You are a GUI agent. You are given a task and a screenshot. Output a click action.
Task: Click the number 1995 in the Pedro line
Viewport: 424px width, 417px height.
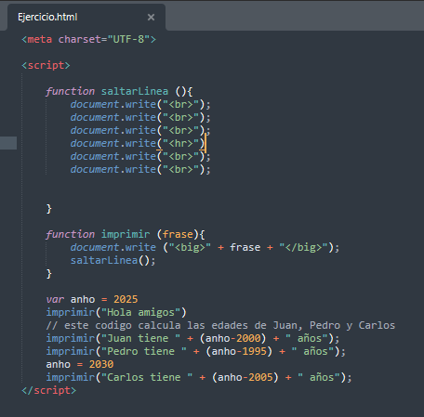coord(255,351)
